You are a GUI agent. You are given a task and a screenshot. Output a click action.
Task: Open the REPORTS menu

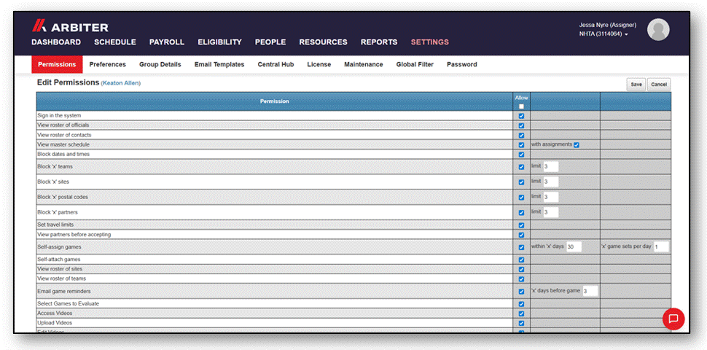(x=379, y=42)
